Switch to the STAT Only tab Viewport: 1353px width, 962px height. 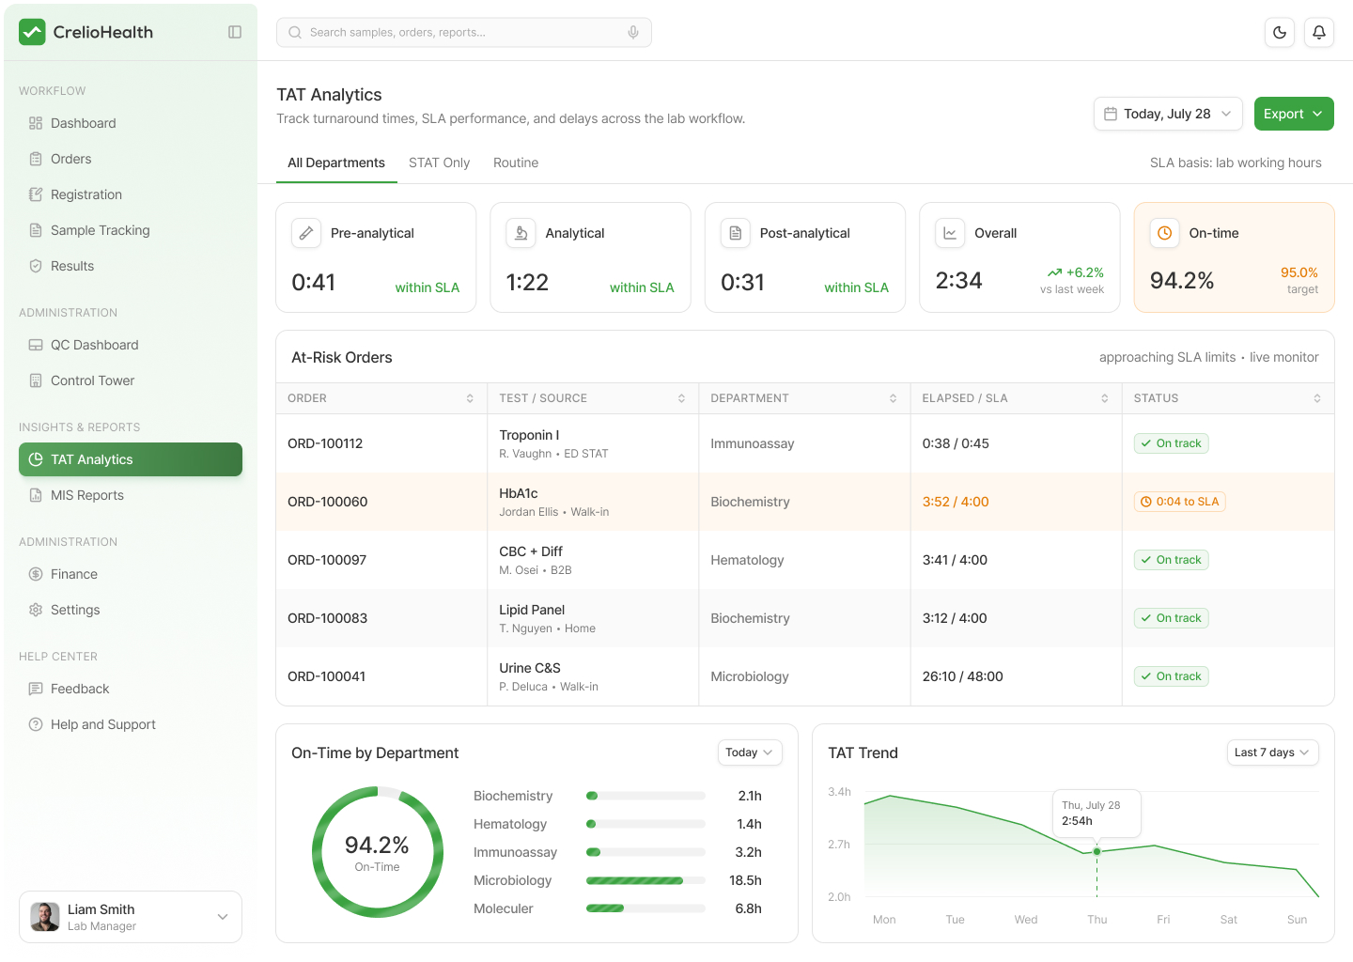click(439, 163)
